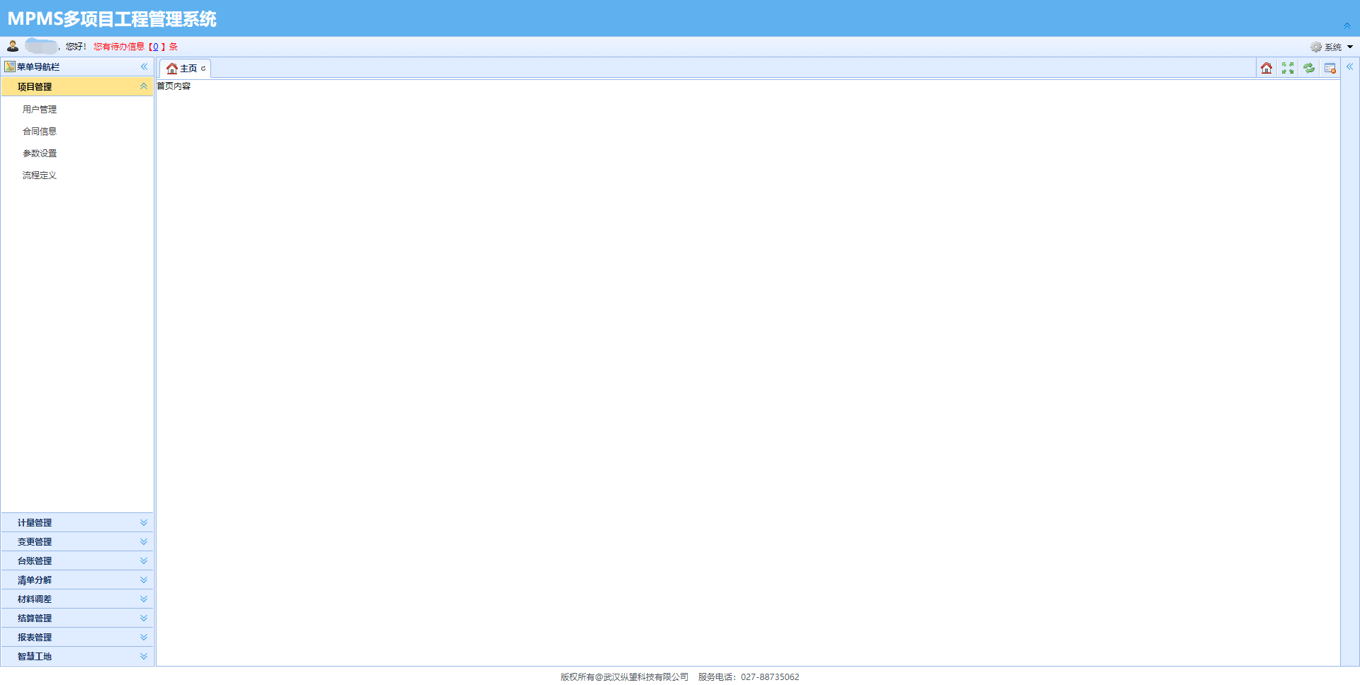
Task: Click the 菜单导航栏 panel icon
Action: [x=10, y=67]
